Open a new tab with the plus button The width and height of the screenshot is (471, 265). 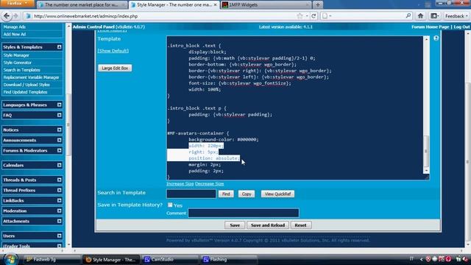tap(318, 4)
